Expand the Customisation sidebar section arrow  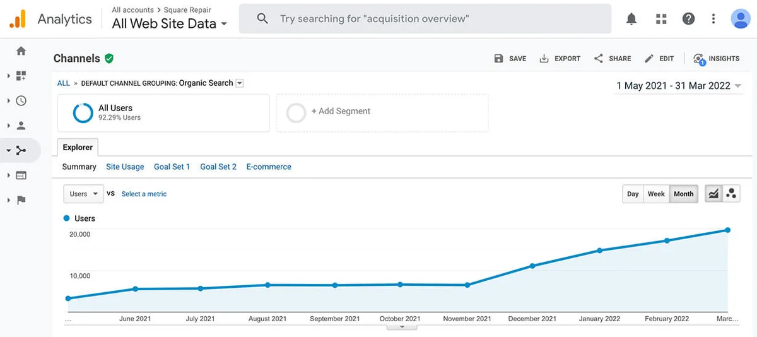coord(9,76)
